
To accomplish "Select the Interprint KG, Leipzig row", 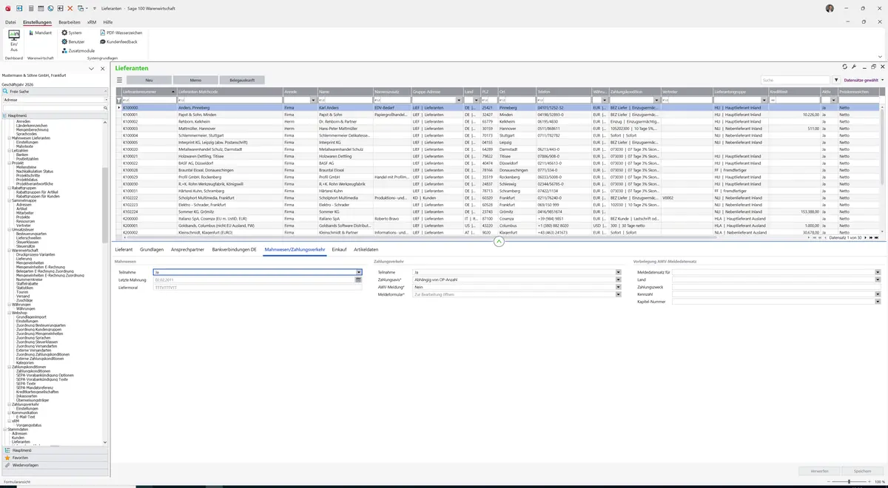I will 498,143.
